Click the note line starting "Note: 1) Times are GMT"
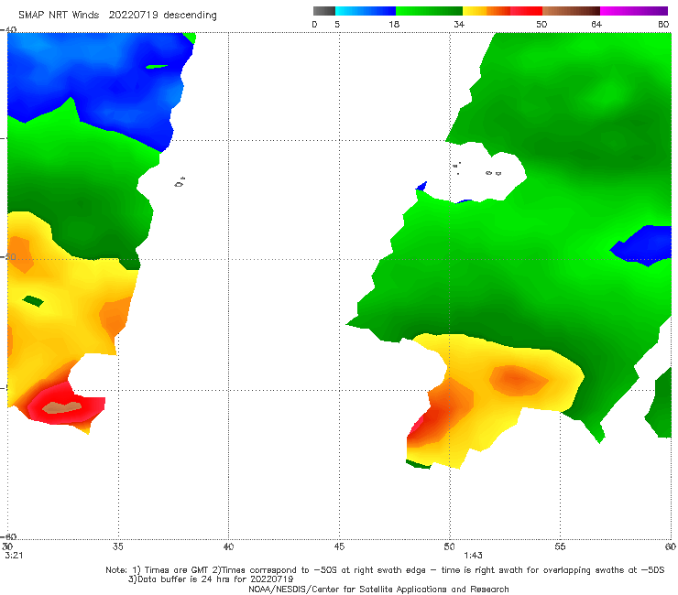The image size is (678, 595). 385,570
